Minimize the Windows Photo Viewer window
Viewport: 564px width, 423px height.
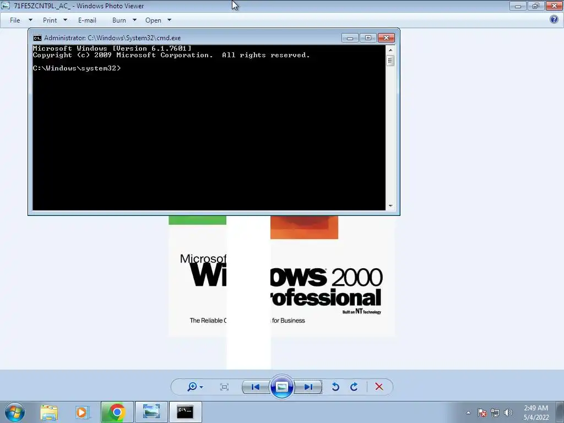[x=518, y=6]
